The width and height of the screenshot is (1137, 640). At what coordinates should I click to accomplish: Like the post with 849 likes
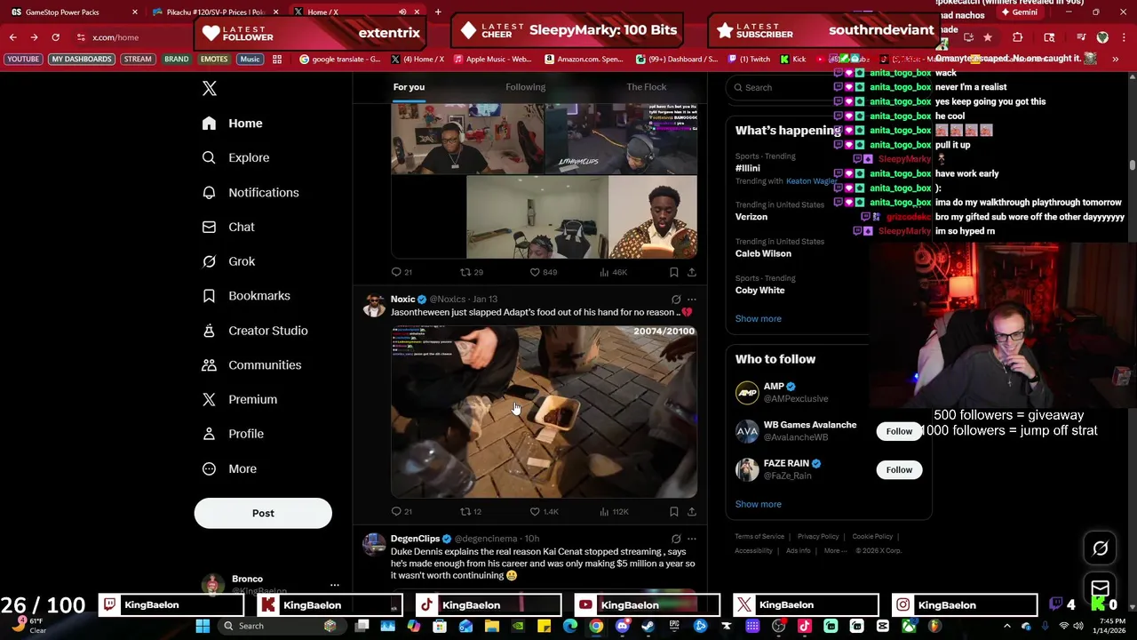[x=544, y=272]
